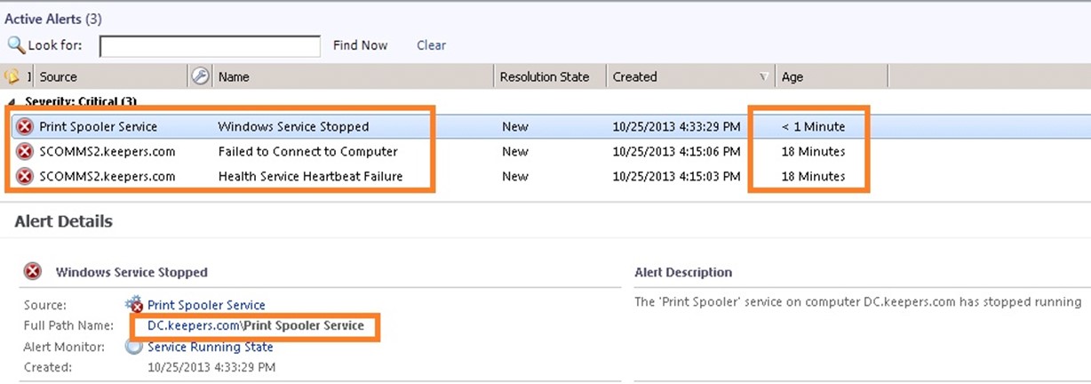Click critical icon on Failed to Connect row
The image size is (1091, 384).
point(25,151)
